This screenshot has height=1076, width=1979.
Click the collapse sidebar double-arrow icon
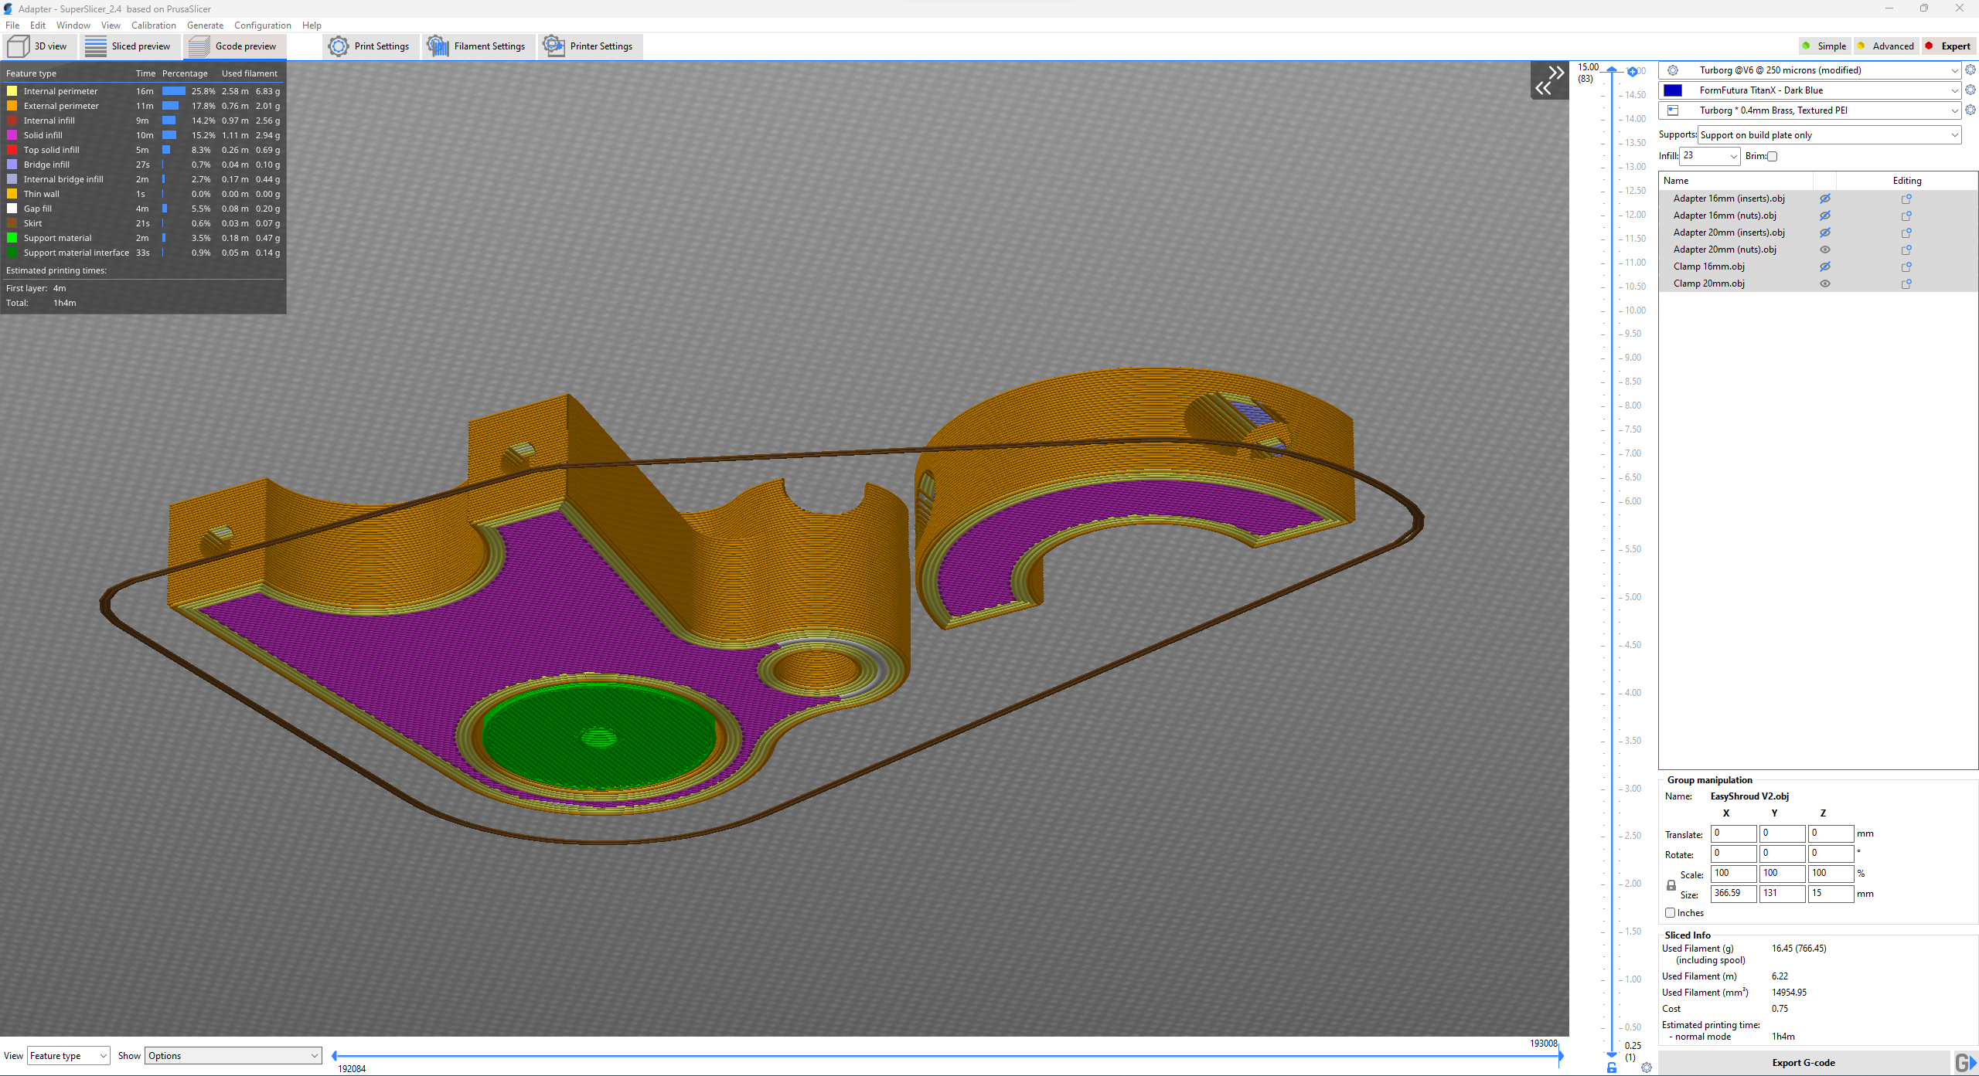(x=1549, y=80)
